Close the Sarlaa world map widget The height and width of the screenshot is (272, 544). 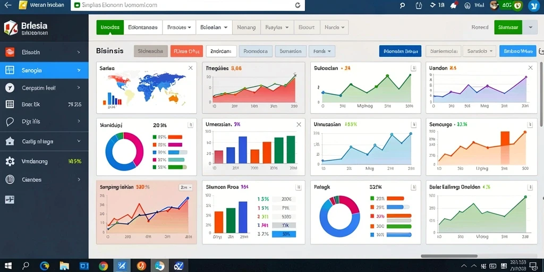[191, 68]
